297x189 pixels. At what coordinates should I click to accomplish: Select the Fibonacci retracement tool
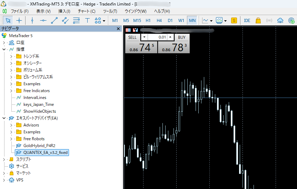point(76,21)
